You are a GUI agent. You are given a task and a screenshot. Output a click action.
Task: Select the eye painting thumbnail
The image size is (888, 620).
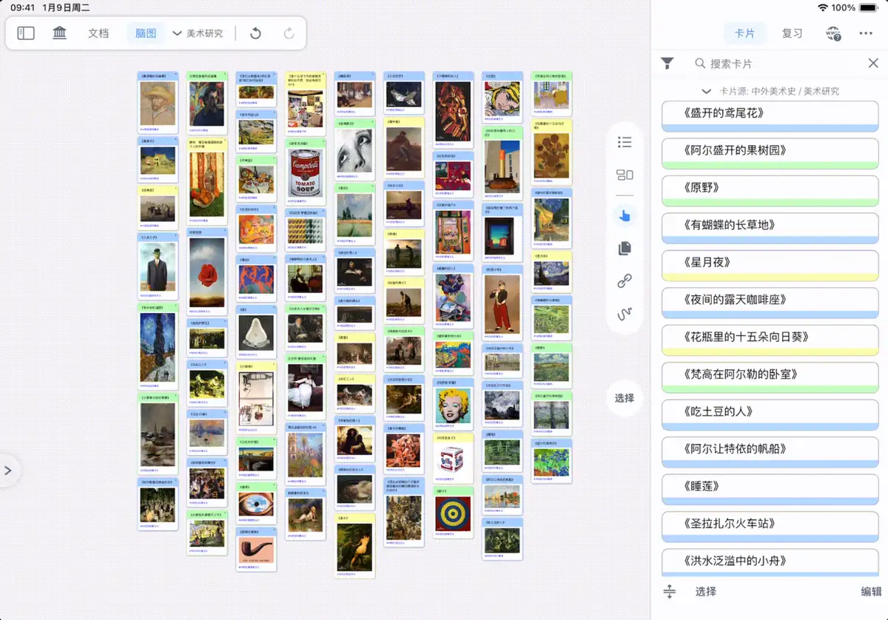tap(257, 504)
